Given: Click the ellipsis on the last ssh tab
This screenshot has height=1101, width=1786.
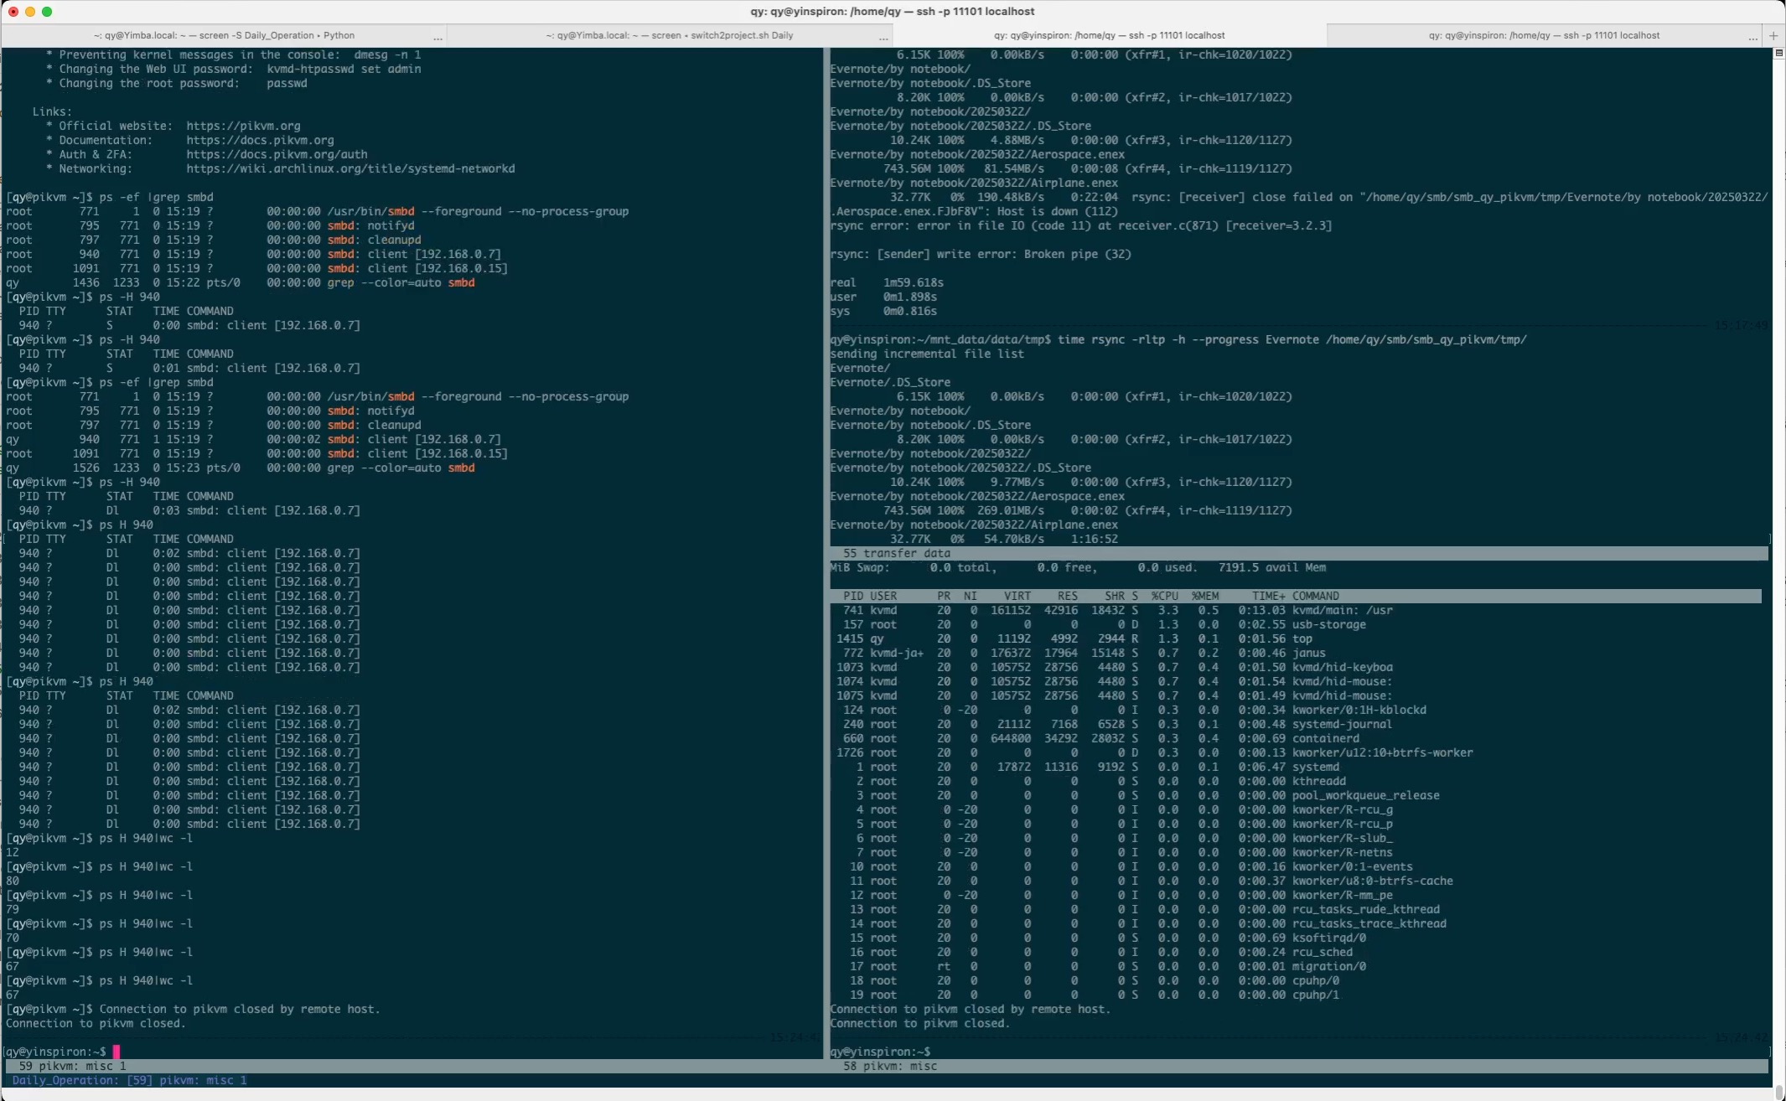Looking at the screenshot, I should (x=1752, y=38).
